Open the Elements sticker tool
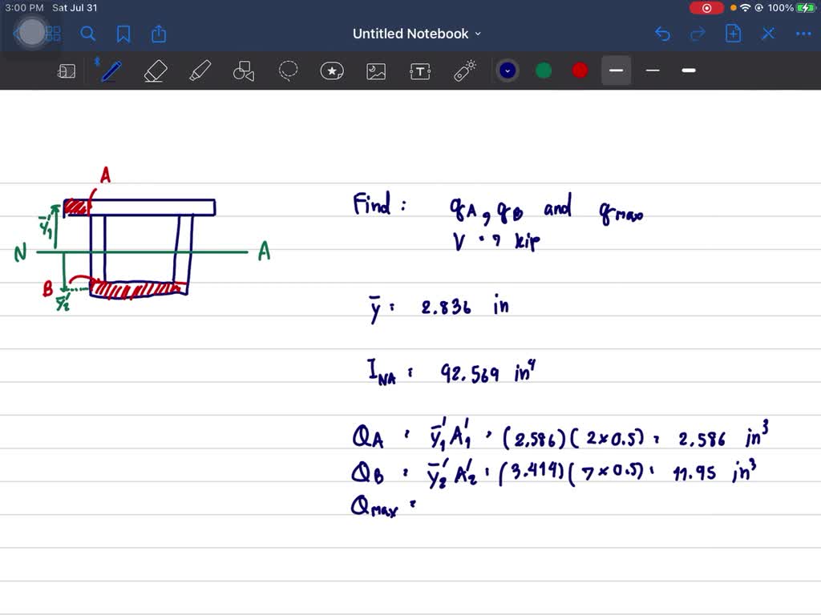 (x=332, y=70)
